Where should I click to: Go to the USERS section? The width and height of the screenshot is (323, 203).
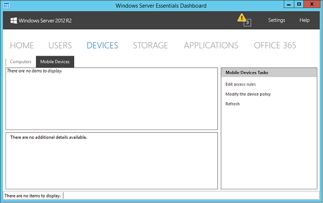60,46
